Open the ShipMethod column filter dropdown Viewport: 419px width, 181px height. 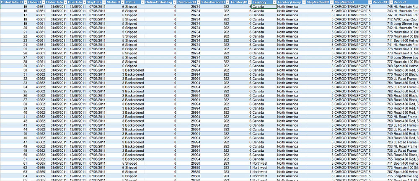click(370, 2)
